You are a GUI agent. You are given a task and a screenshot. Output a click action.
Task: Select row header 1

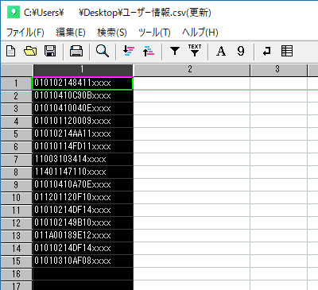(16, 83)
